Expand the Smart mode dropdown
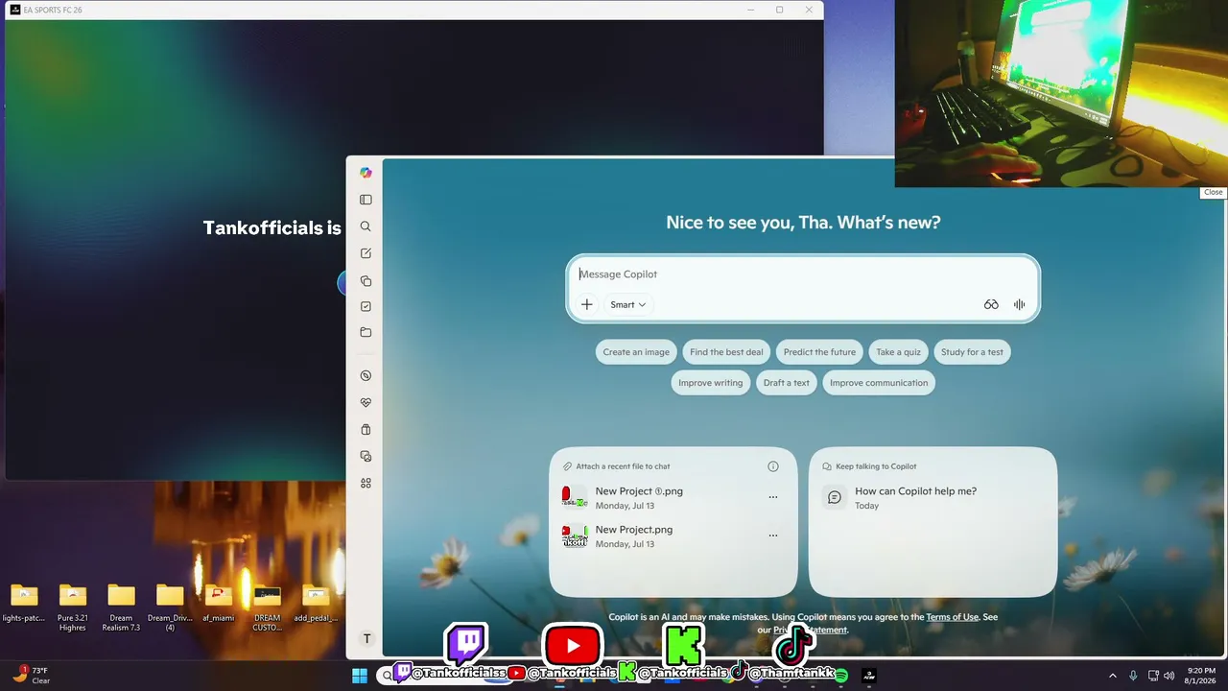 click(x=628, y=304)
